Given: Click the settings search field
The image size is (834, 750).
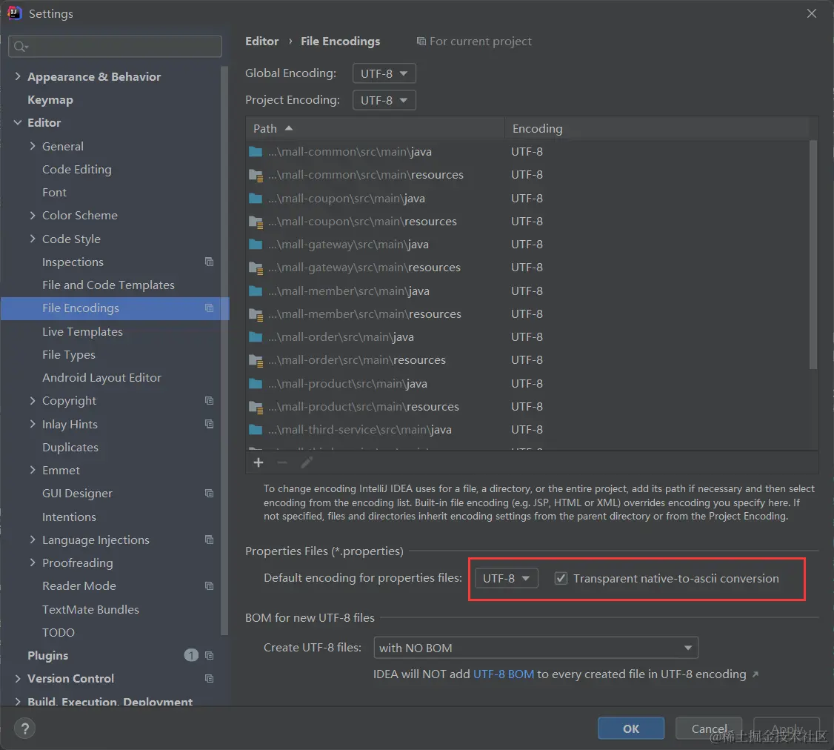Looking at the screenshot, I should [115, 46].
